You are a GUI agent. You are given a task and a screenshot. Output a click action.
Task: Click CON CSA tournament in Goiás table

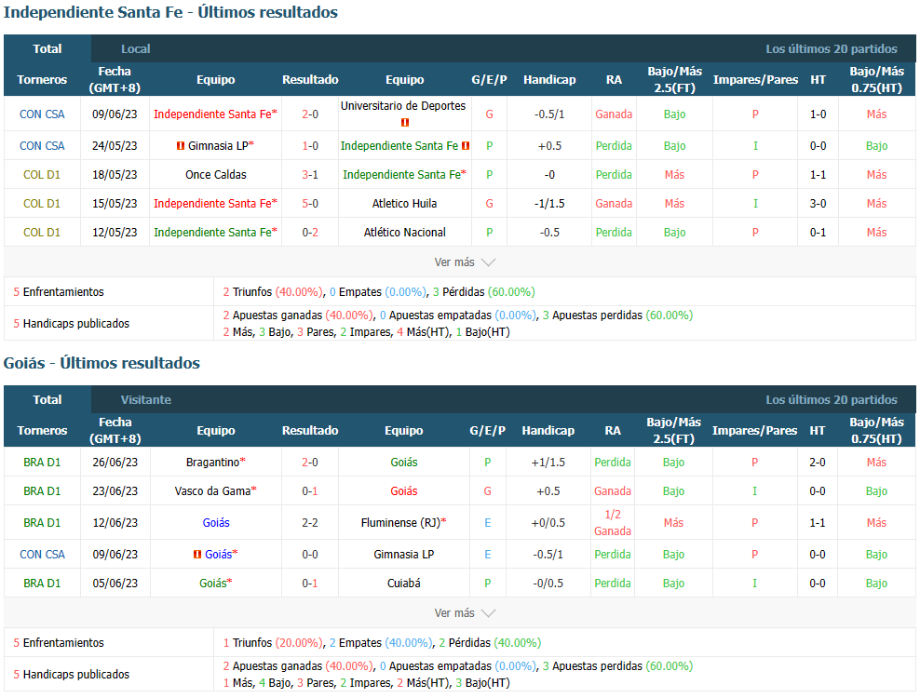point(42,555)
